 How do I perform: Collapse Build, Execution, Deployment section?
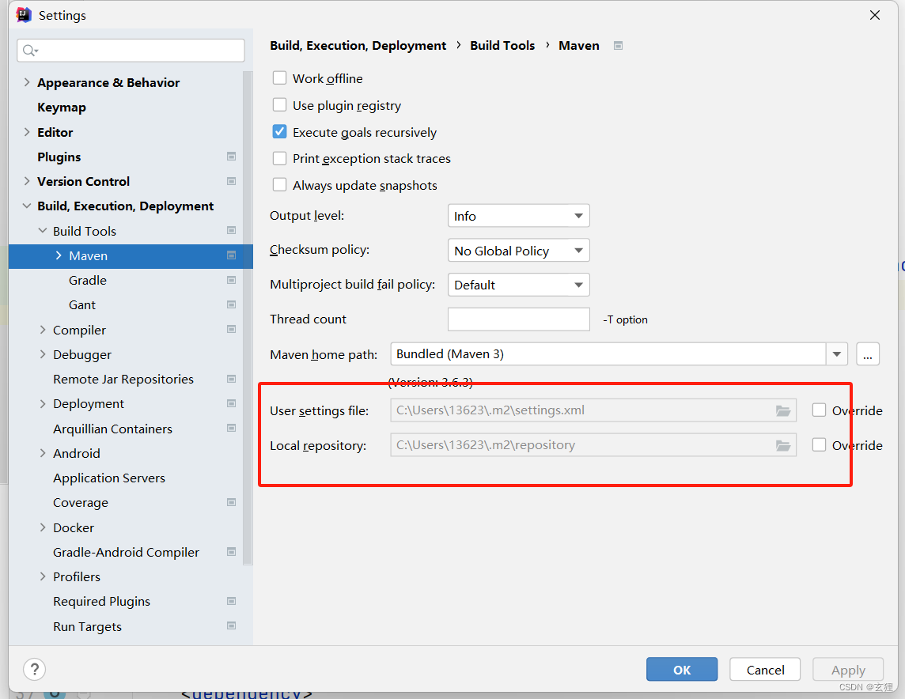click(x=27, y=206)
